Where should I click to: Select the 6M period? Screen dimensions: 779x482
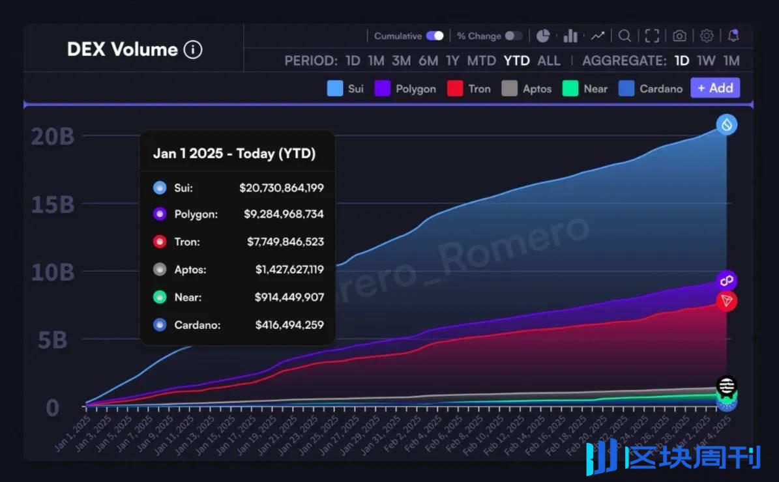(x=428, y=61)
